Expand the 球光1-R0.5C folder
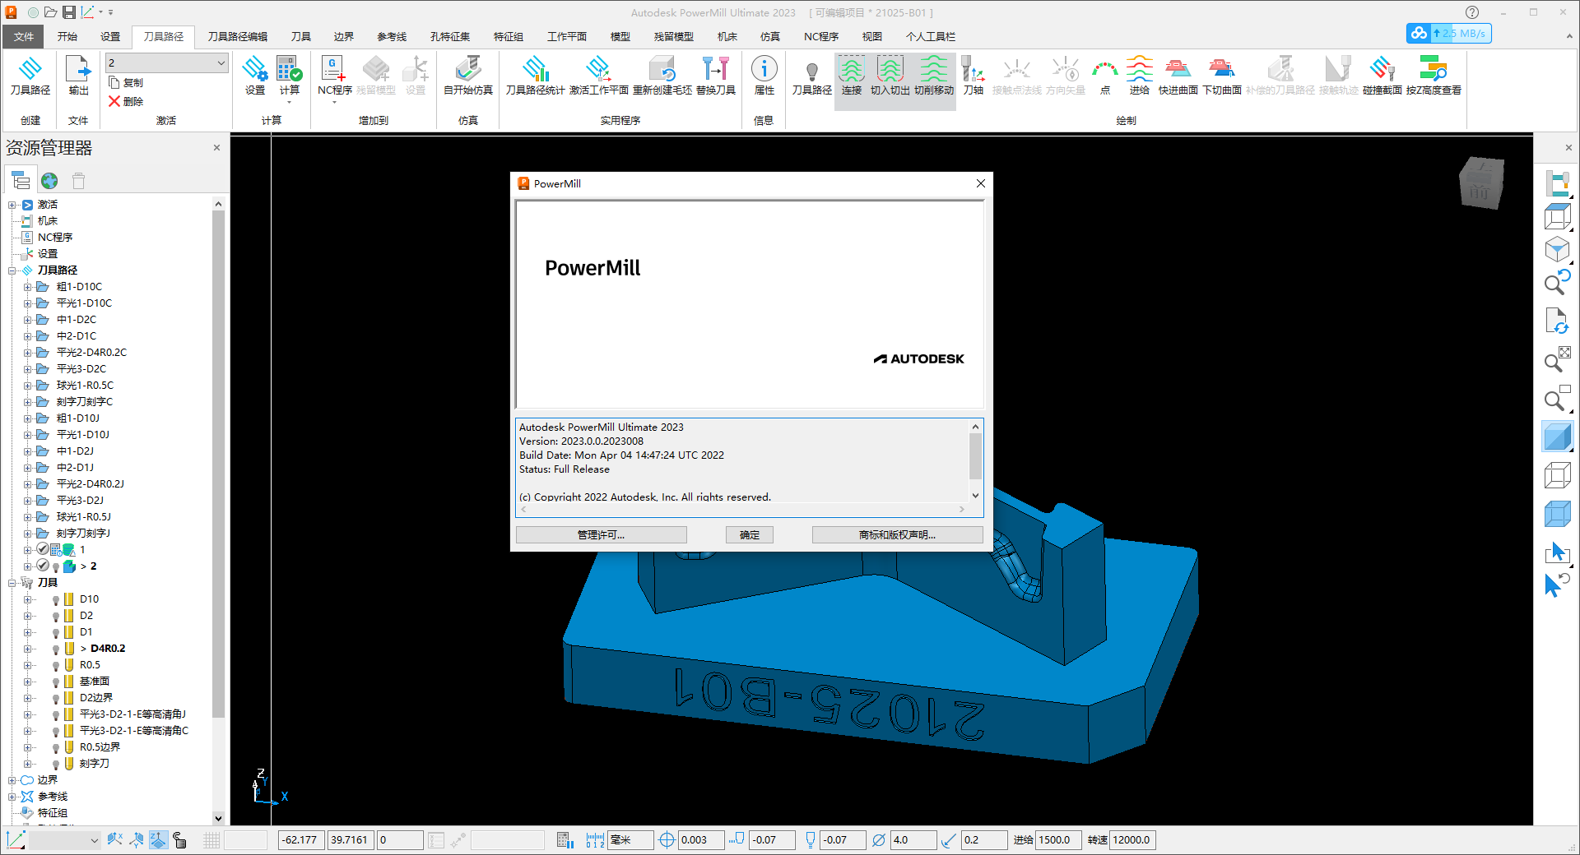Image resolution: width=1580 pixels, height=855 pixels. point(27,386)
